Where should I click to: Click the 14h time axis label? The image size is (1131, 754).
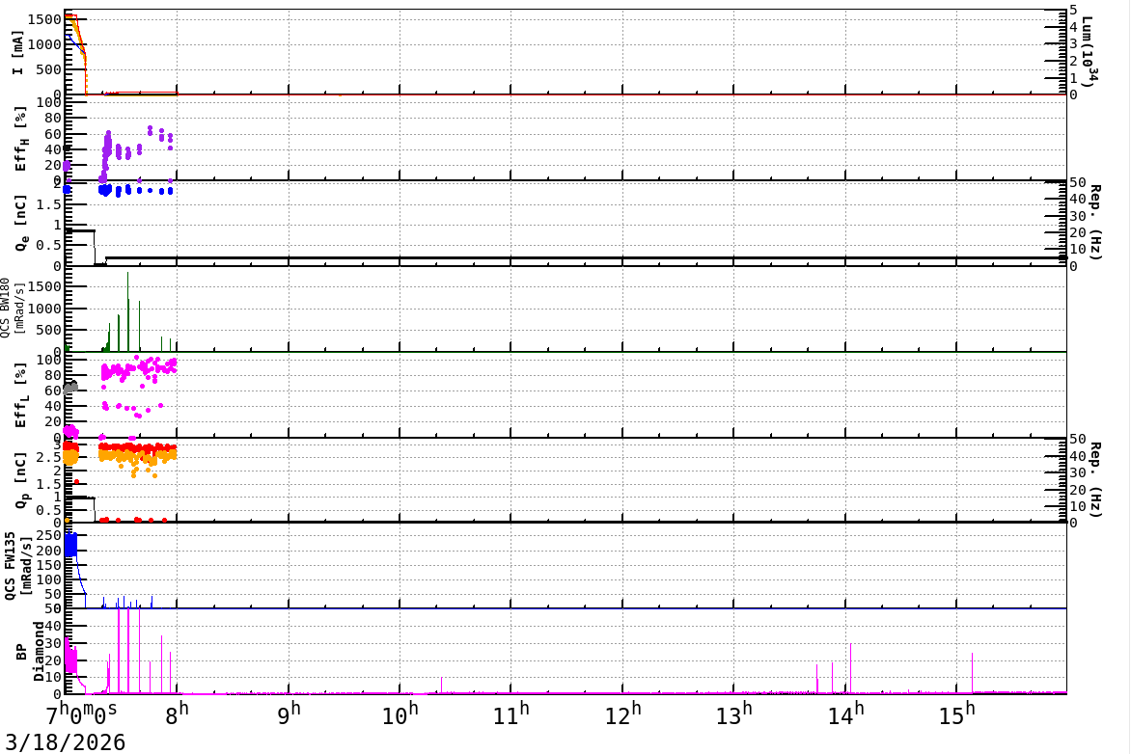[x=846, y=713]
